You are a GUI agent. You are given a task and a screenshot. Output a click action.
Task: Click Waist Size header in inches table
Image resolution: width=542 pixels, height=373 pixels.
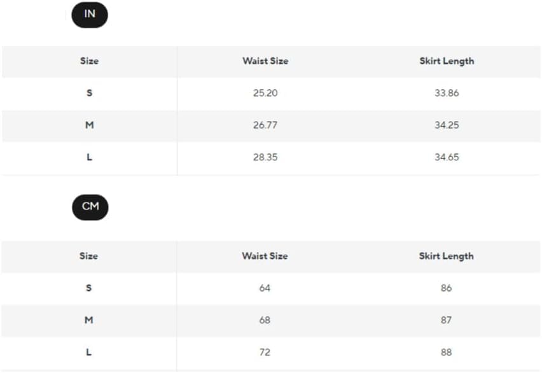(x=265, y=61)
